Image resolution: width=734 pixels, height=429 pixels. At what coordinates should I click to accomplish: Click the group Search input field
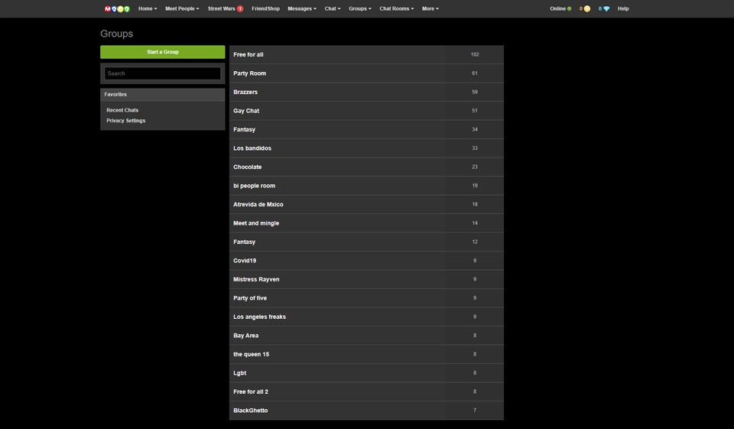tap(162, 73)
